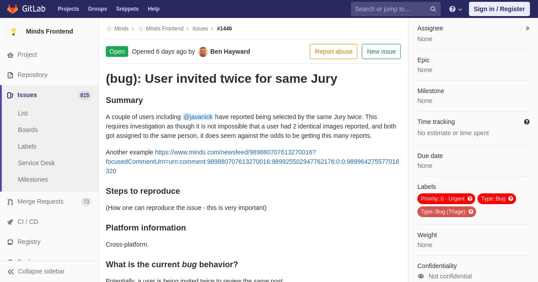The width and height of the screenshot is (538, 282).
Task: Collapse the right sidebar with chevrons
Action: pyautogui.click(x=527, y=28)
